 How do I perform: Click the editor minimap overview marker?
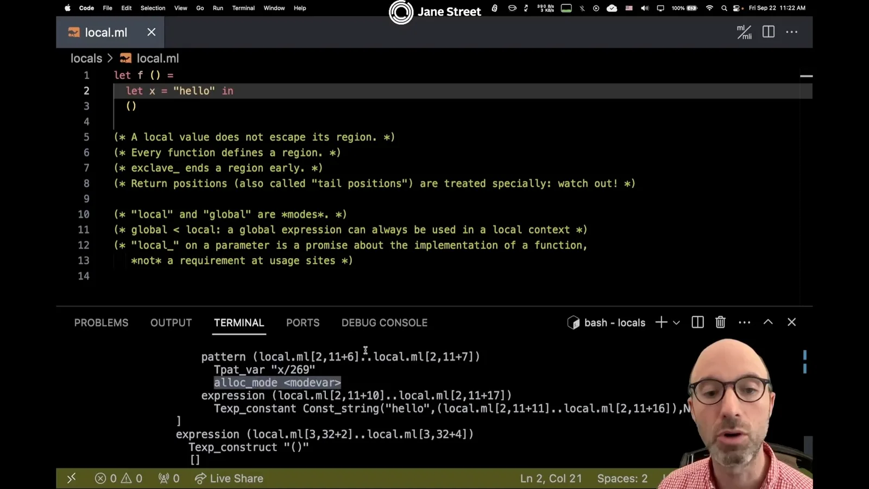[806, 76]
